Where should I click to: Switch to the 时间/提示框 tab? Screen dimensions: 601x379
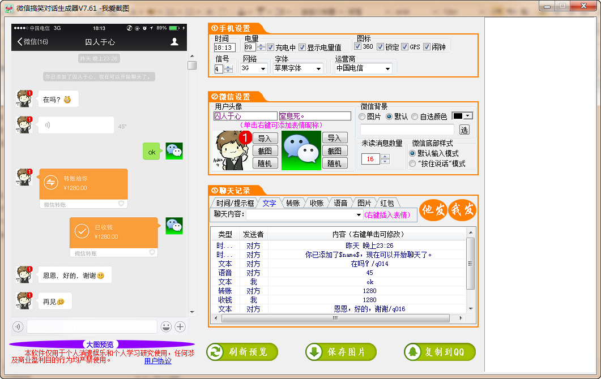point(235,203)
